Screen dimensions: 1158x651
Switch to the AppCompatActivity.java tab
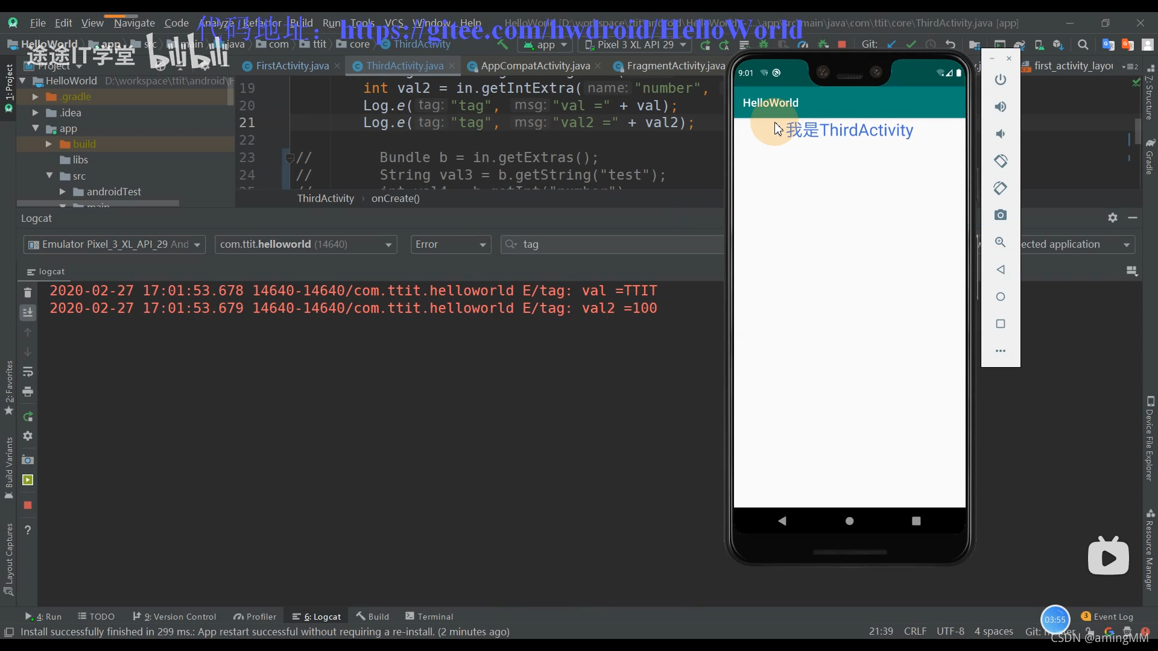tap(535, 66)
